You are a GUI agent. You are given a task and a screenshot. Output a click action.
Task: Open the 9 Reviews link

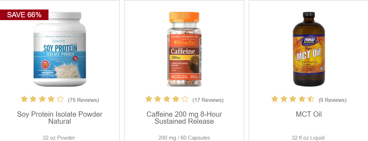pos(332,100)
